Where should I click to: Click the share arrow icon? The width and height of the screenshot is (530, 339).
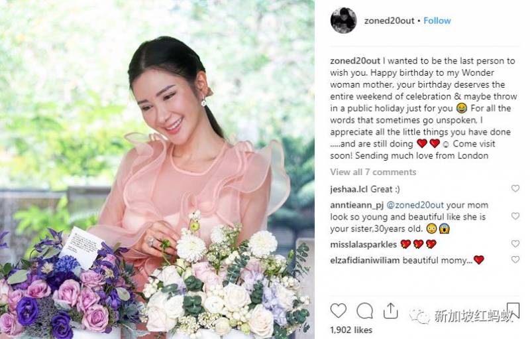click(x=390, y=310)
